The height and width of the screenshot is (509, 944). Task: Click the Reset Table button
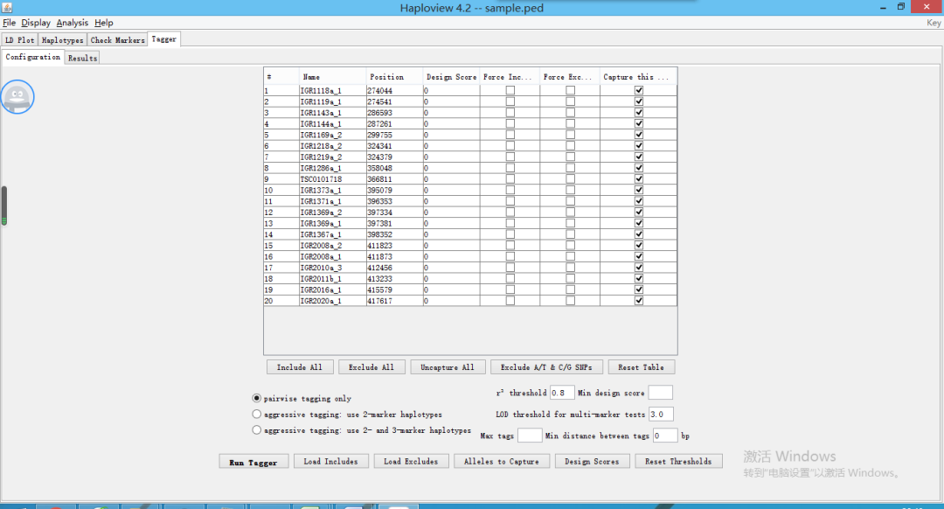click(642, 366)
